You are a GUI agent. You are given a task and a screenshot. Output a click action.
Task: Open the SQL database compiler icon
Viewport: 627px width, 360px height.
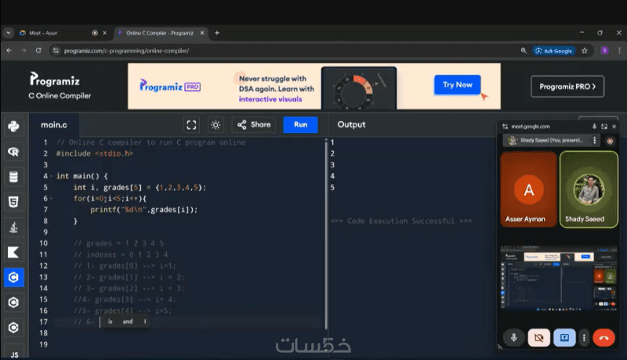tap(13, 177)
